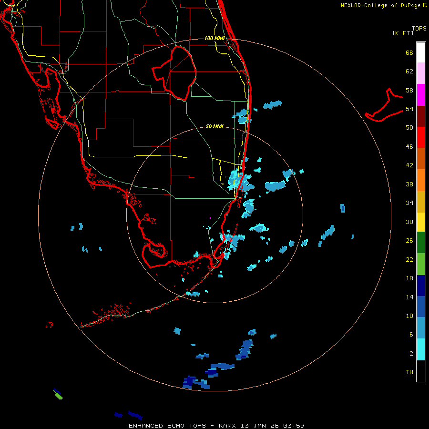Viewport: 429px width, 429px height.
Task: Click the light pink legend swatch
Action: [x=421, y=73]
